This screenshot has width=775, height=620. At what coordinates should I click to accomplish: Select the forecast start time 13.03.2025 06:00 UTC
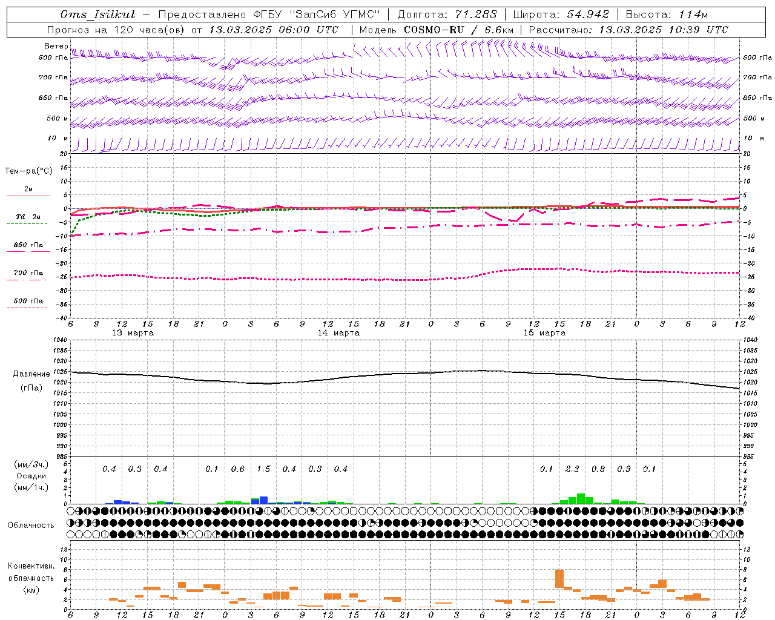[x=274, y=30]
